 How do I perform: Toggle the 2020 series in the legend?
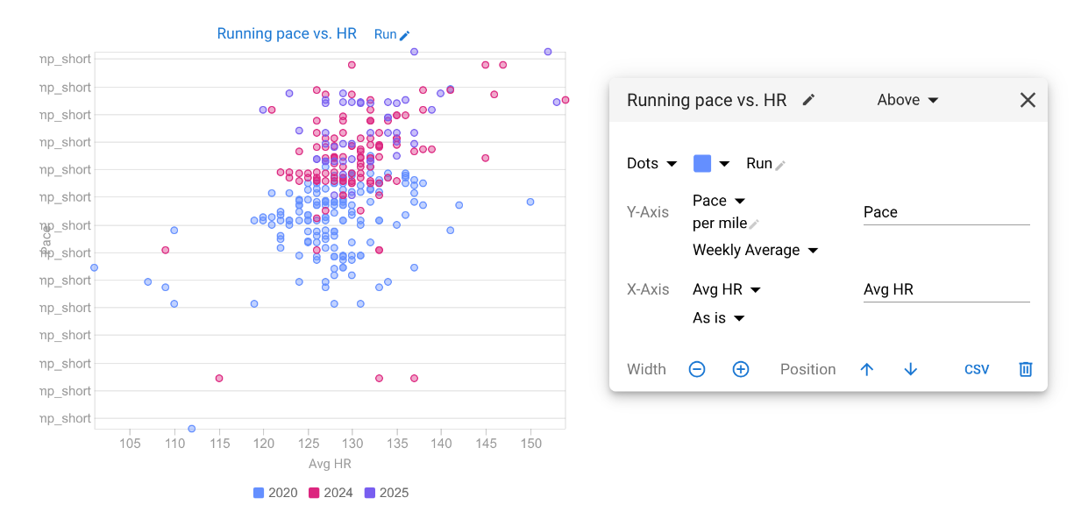(275, 493)
